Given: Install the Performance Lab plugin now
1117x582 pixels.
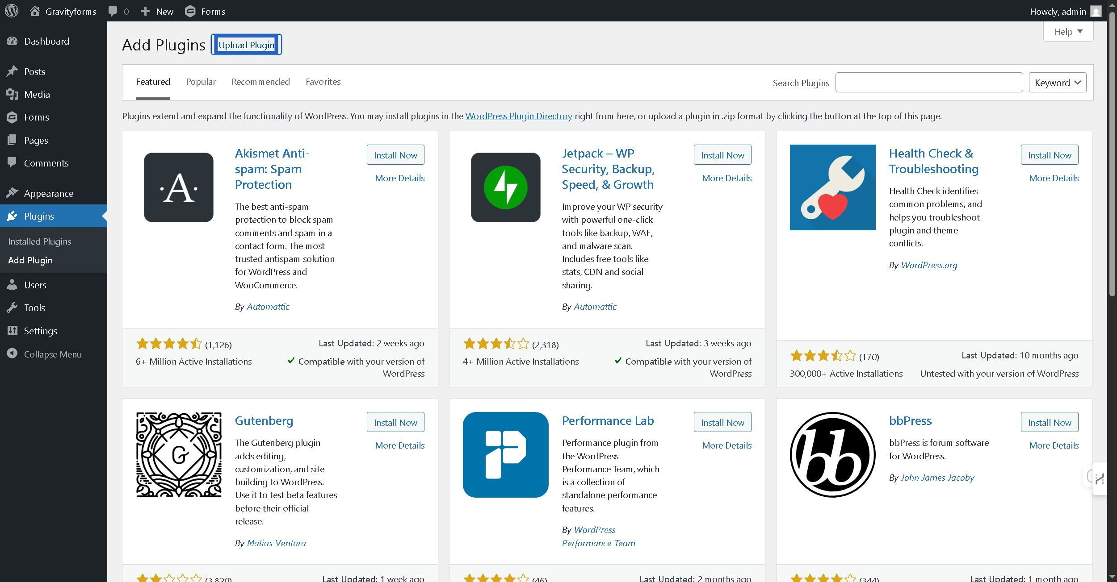Looking at the screenshot, I should [x=722, y=422].
